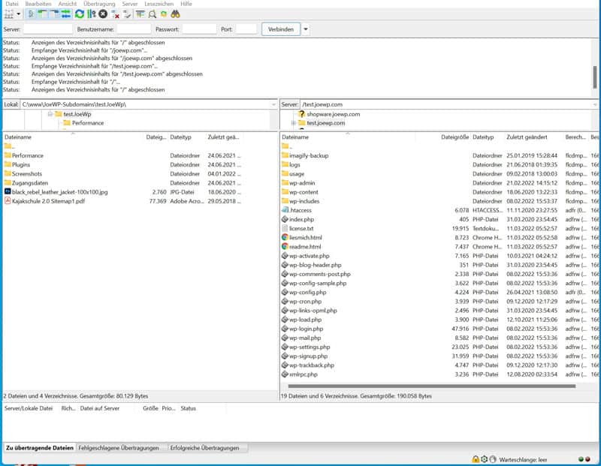Switch to Fehlgeschlagene Übertragungen tab
Image resolution: width=601 pixels, height=466 pixels.
(119, 448)
